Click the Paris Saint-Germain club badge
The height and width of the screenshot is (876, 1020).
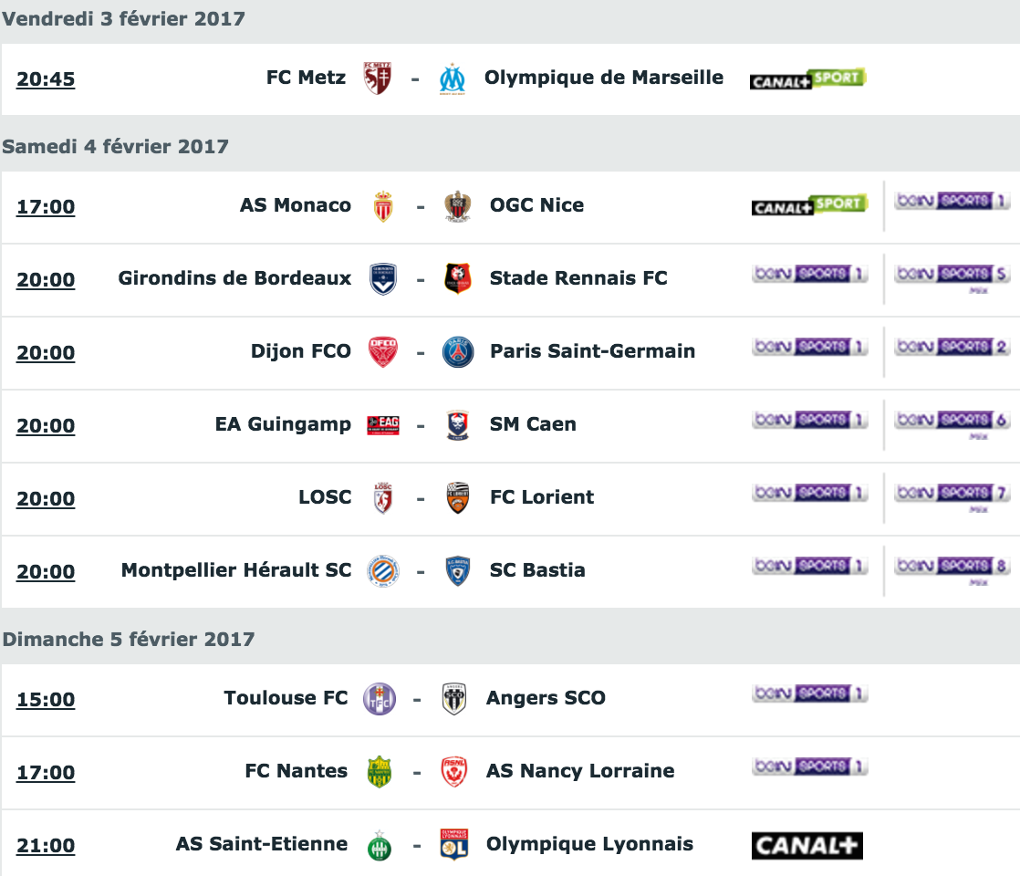458,352
